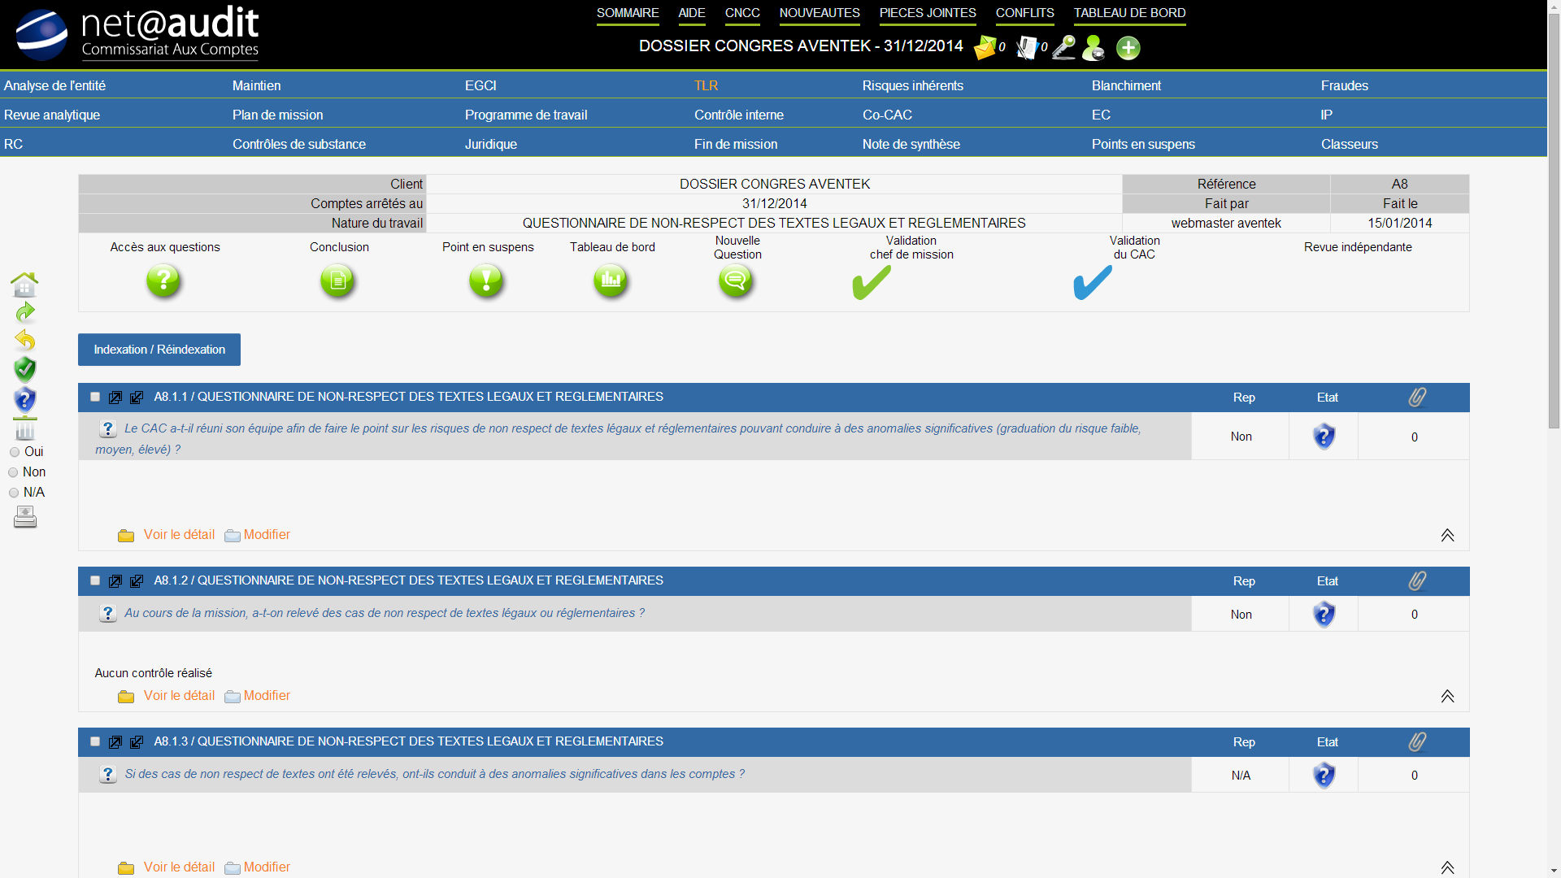Collapse question A8.1.1 with double chevron
This screenshot has width=1561, height=878.
coord(1447,535)
